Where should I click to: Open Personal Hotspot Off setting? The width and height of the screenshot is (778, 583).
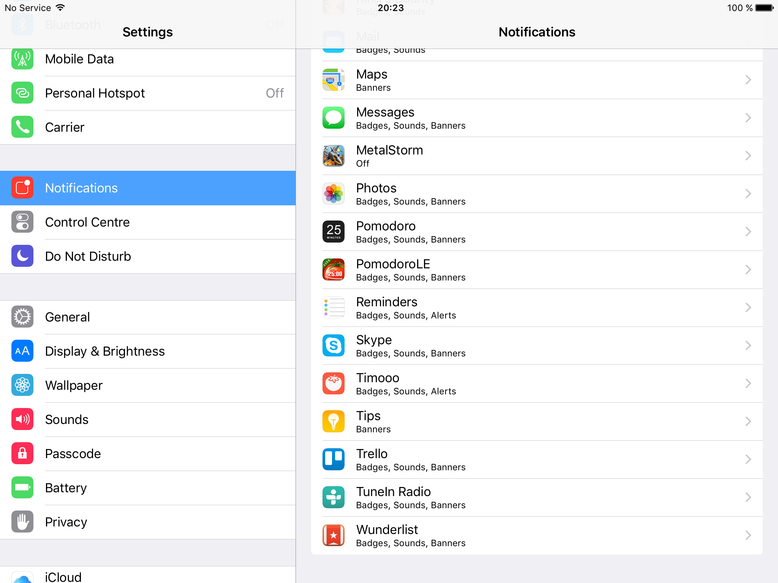148,93
